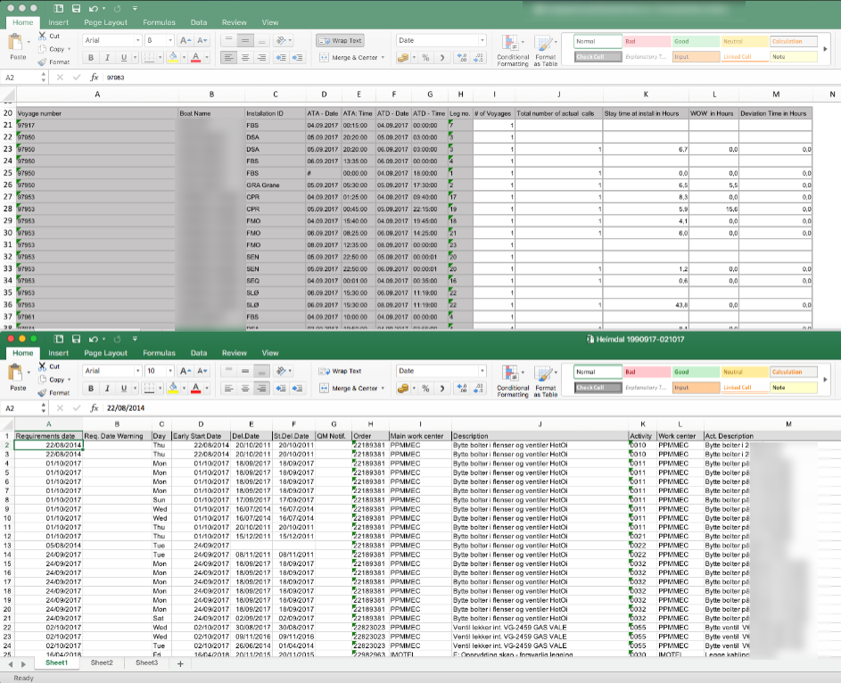Toggle Wrap Text in the top Excel window
The height and width of the screenshot is (683, 841).
(x=340, y=40)
